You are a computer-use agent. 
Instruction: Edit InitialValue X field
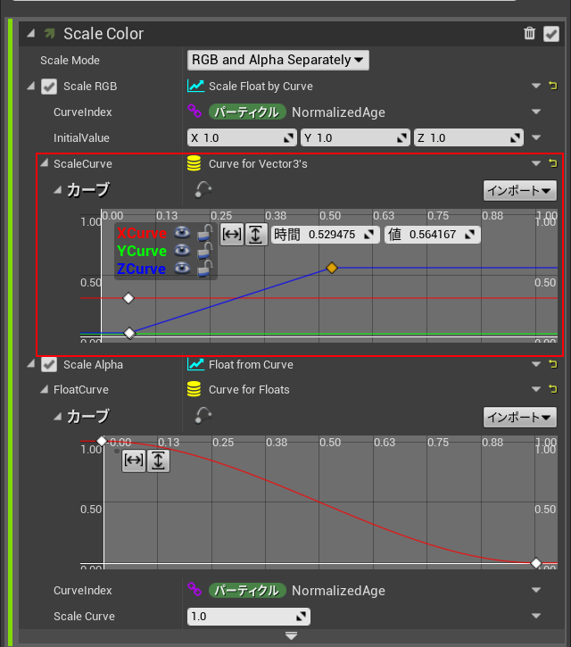242,137
